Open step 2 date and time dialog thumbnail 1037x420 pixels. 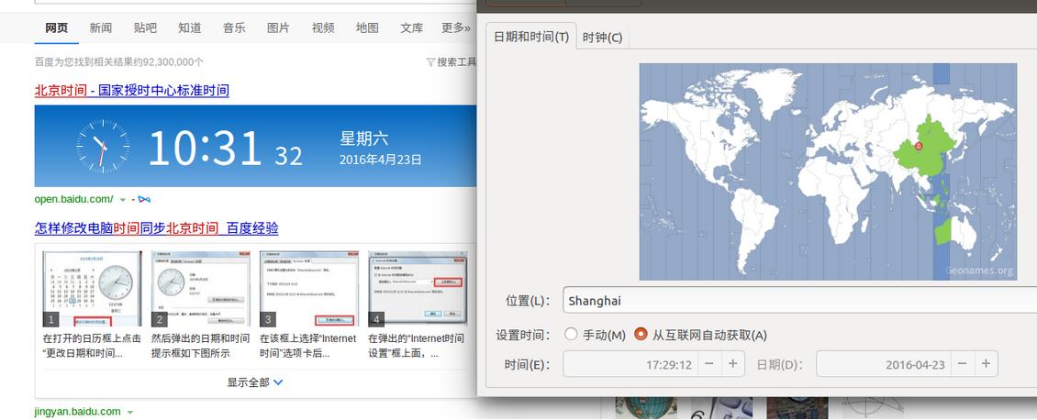(200, 289)
